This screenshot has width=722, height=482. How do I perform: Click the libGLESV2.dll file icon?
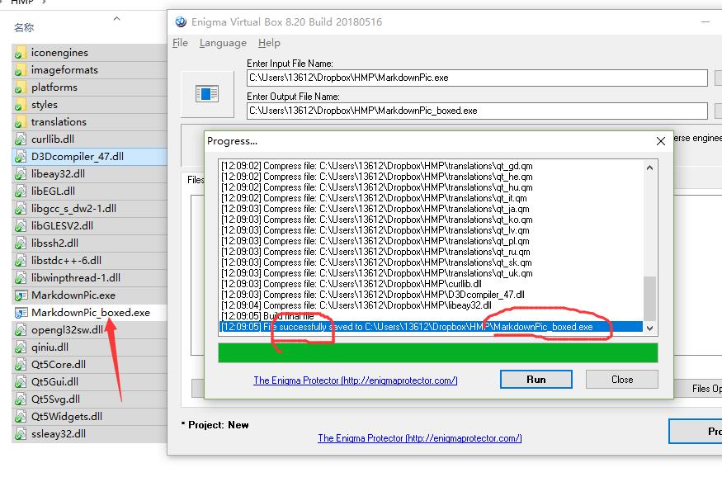point(21,226)
